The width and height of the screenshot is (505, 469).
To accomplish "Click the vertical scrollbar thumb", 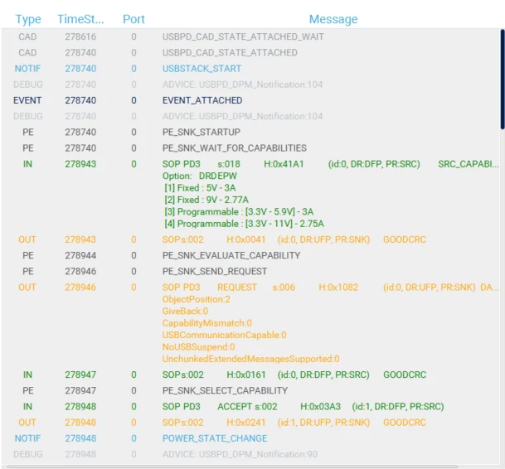I will pyautogui.click(x=503, y=80).
